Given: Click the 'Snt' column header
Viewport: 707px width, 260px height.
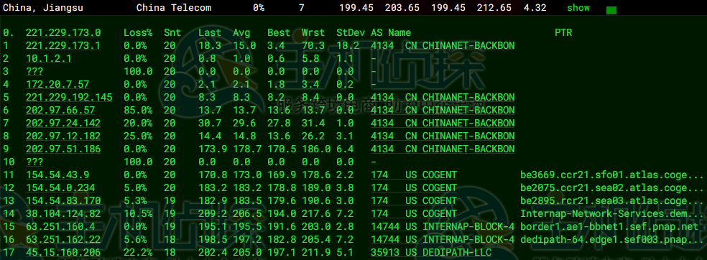Looking at the screenshot, I should (172, 33).
